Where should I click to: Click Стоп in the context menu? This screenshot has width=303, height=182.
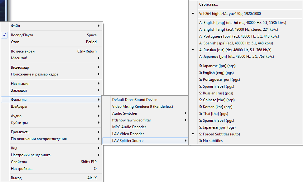[15, 42]
